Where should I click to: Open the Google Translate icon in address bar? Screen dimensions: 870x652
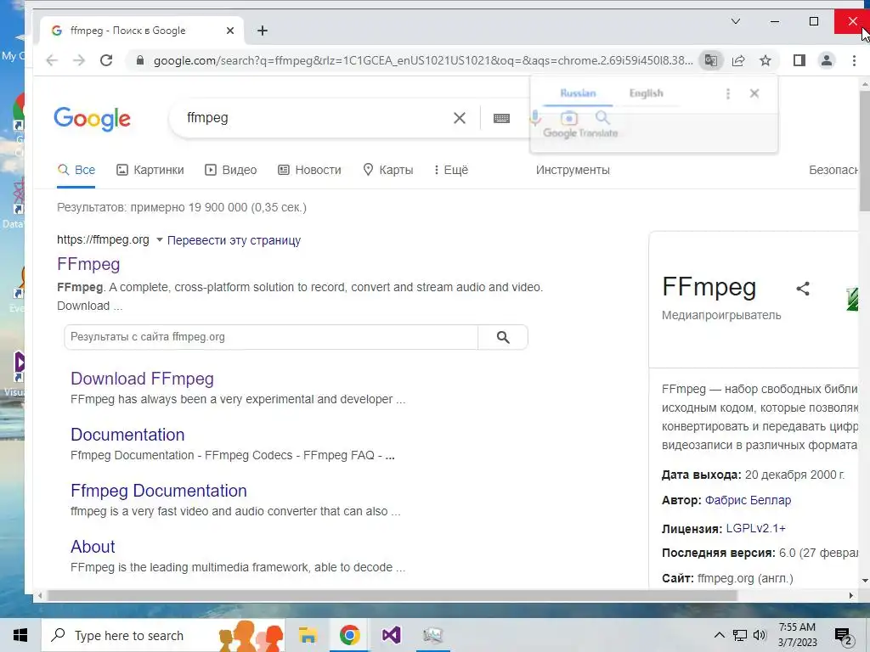click(x=711, y=60)
